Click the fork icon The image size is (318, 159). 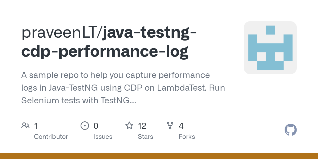point(170,126)
